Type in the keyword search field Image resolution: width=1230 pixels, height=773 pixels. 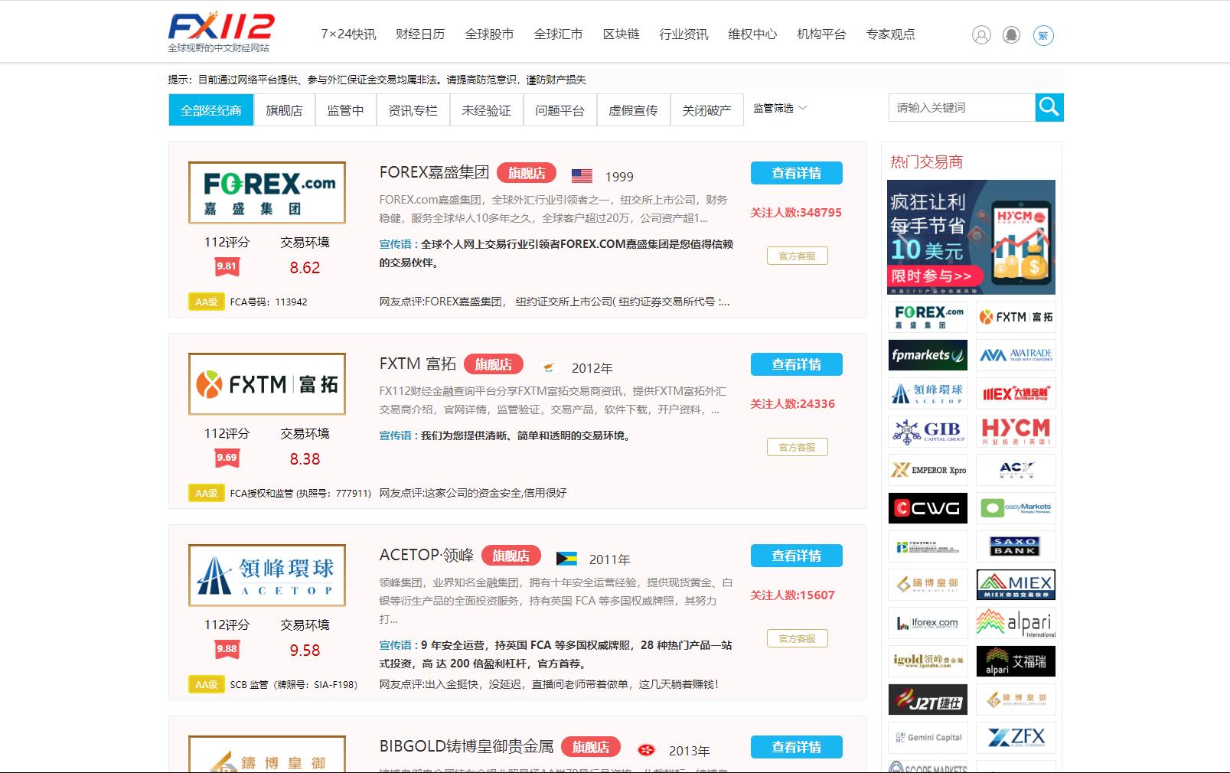coord(961,108)
